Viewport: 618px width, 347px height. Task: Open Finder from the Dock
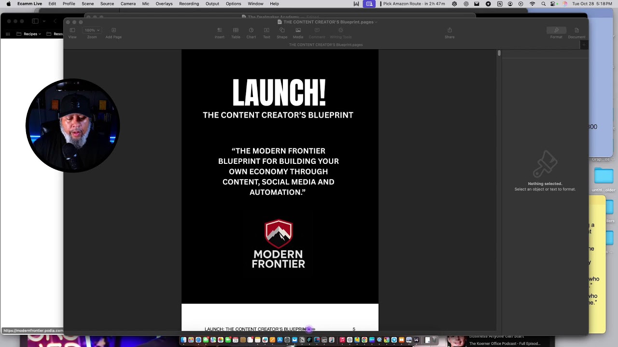point(183,340)
